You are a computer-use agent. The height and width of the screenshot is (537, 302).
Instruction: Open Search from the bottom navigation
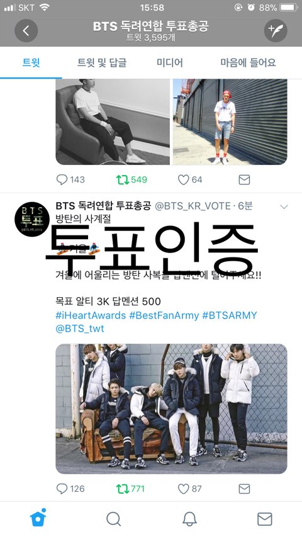pos(114,519)
